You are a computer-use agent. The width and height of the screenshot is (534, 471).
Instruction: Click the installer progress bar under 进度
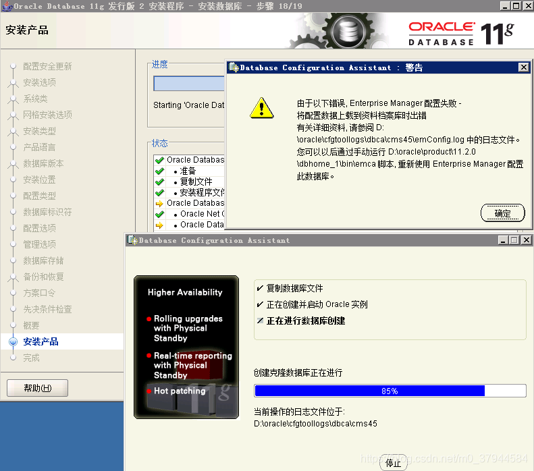click(189, 84)
